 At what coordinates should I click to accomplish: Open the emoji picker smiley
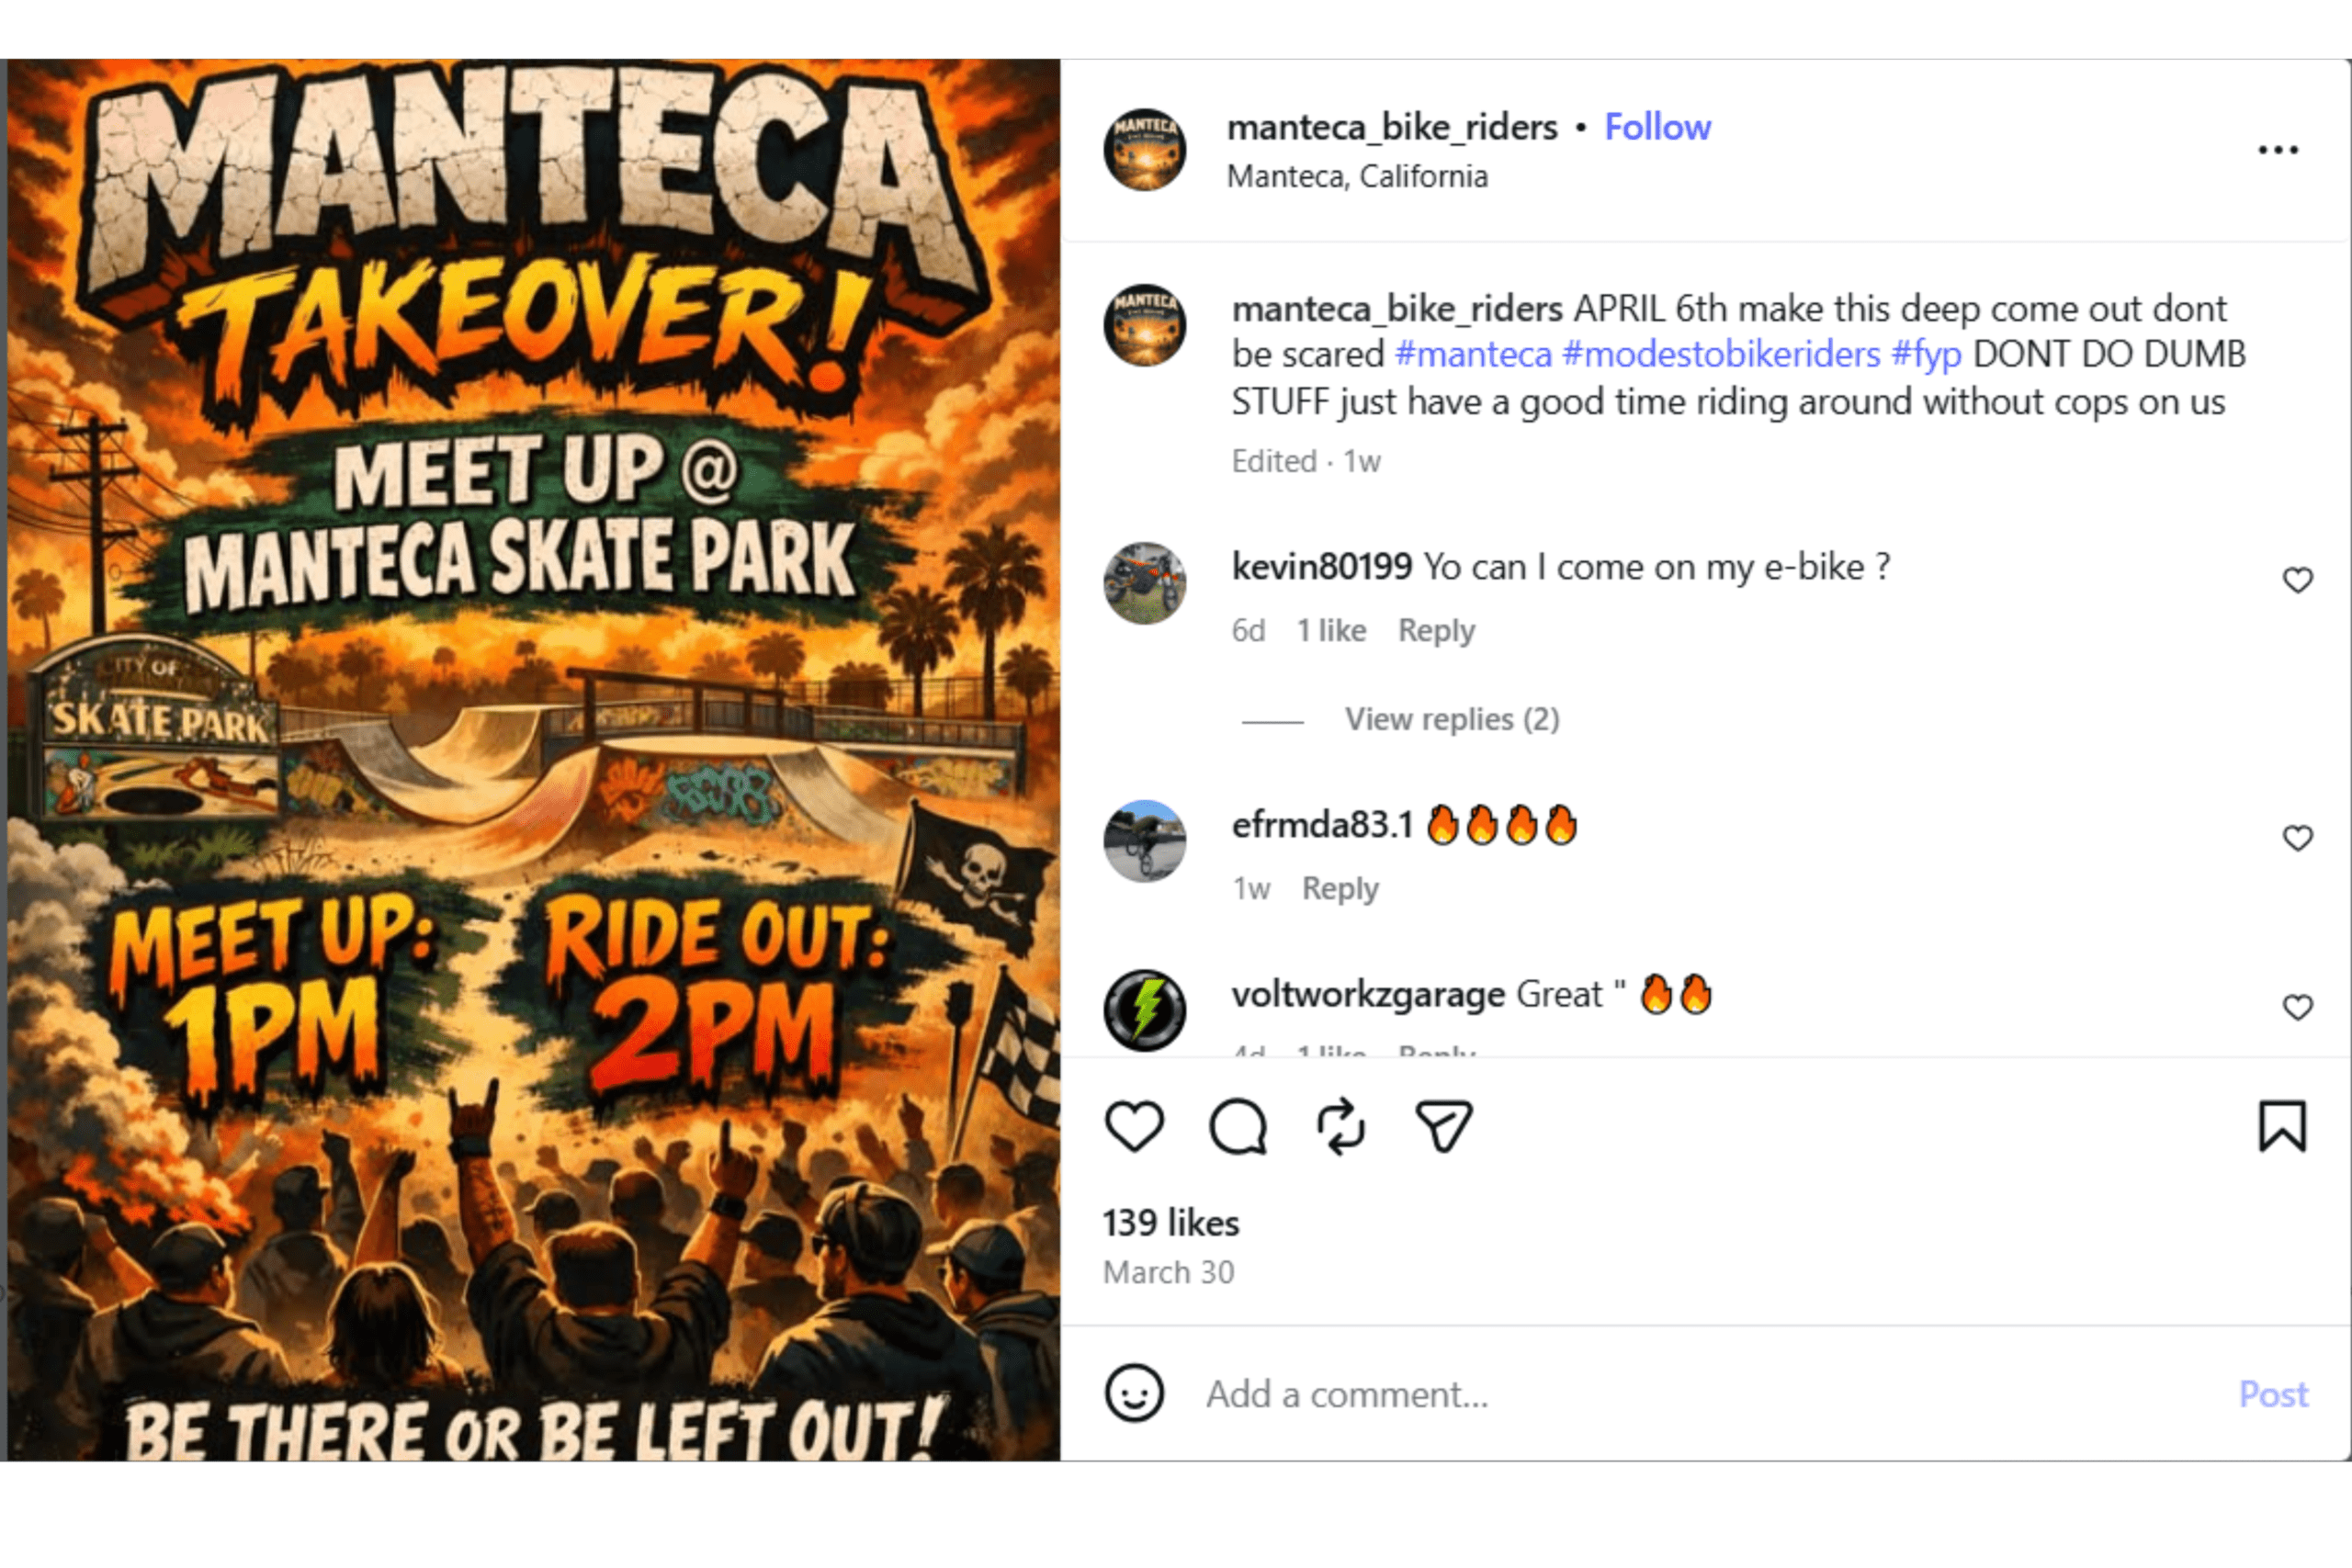[1134, 1393]
